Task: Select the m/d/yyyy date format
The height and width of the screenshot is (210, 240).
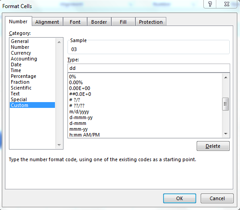Action: point(145,111)
